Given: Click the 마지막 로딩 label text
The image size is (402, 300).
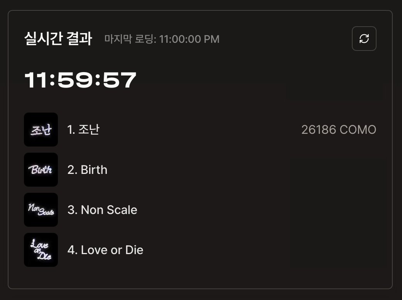Looking at the screenshot, I should (130, 39).
